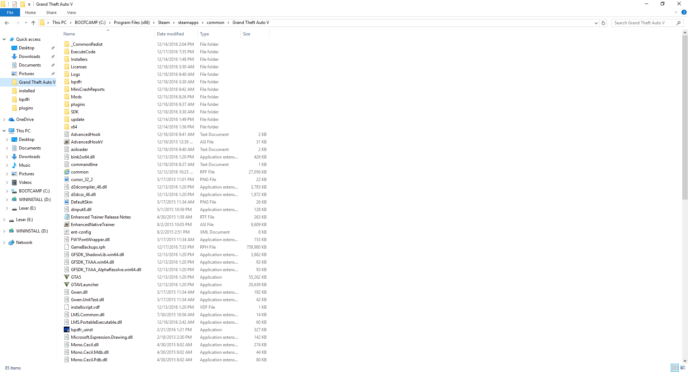Collapse the This PC tree node
Viewport: 688px width, 372px height.
(4, 131)
